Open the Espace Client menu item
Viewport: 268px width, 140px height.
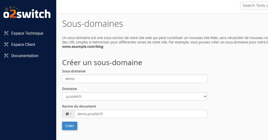point(23,44)
